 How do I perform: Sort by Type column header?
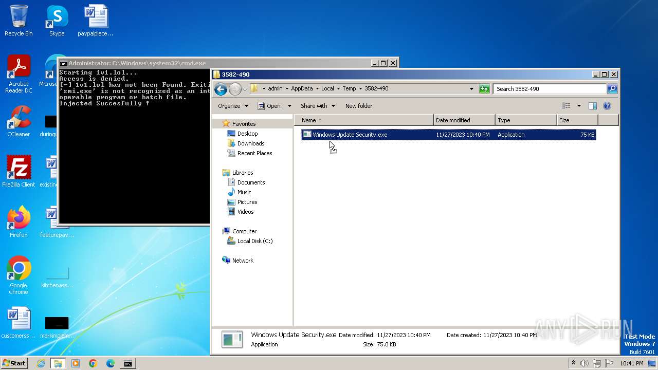pyautogui.click(x=526, y=120)
